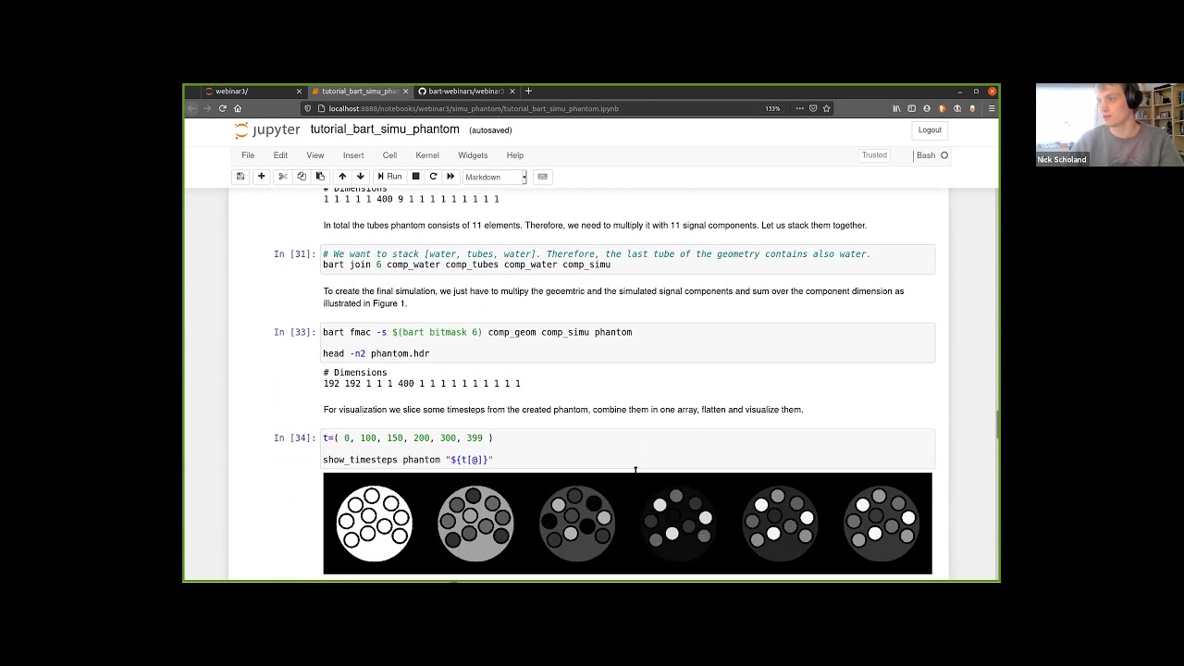Restart kernel and run all icon
Viewport: 1184px width, 666px height.
coord(450,177)
